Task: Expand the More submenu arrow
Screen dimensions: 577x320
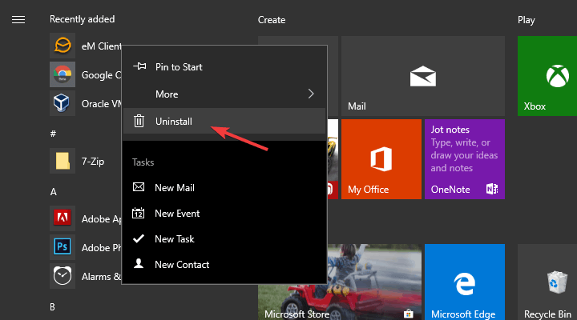Action: 311,94
